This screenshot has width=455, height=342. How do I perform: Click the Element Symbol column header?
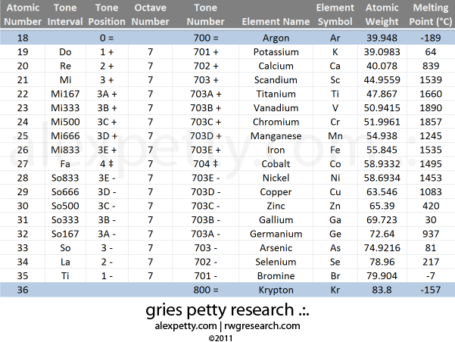(335, 14)
